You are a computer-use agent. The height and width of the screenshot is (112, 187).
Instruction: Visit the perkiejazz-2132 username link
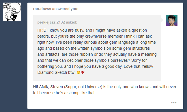51,22
